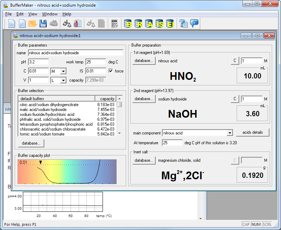The height and width of the screenshot is (230, 281).
Task: Select malic acid/sodium hydroxide buffer
Action: tap(67, 110)
